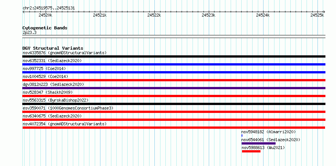Open the nsv6352331 (Sedlazeck2020) label
The image size is (336, 166).
52,61
